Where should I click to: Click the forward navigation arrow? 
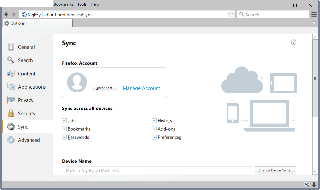[13, 14]
